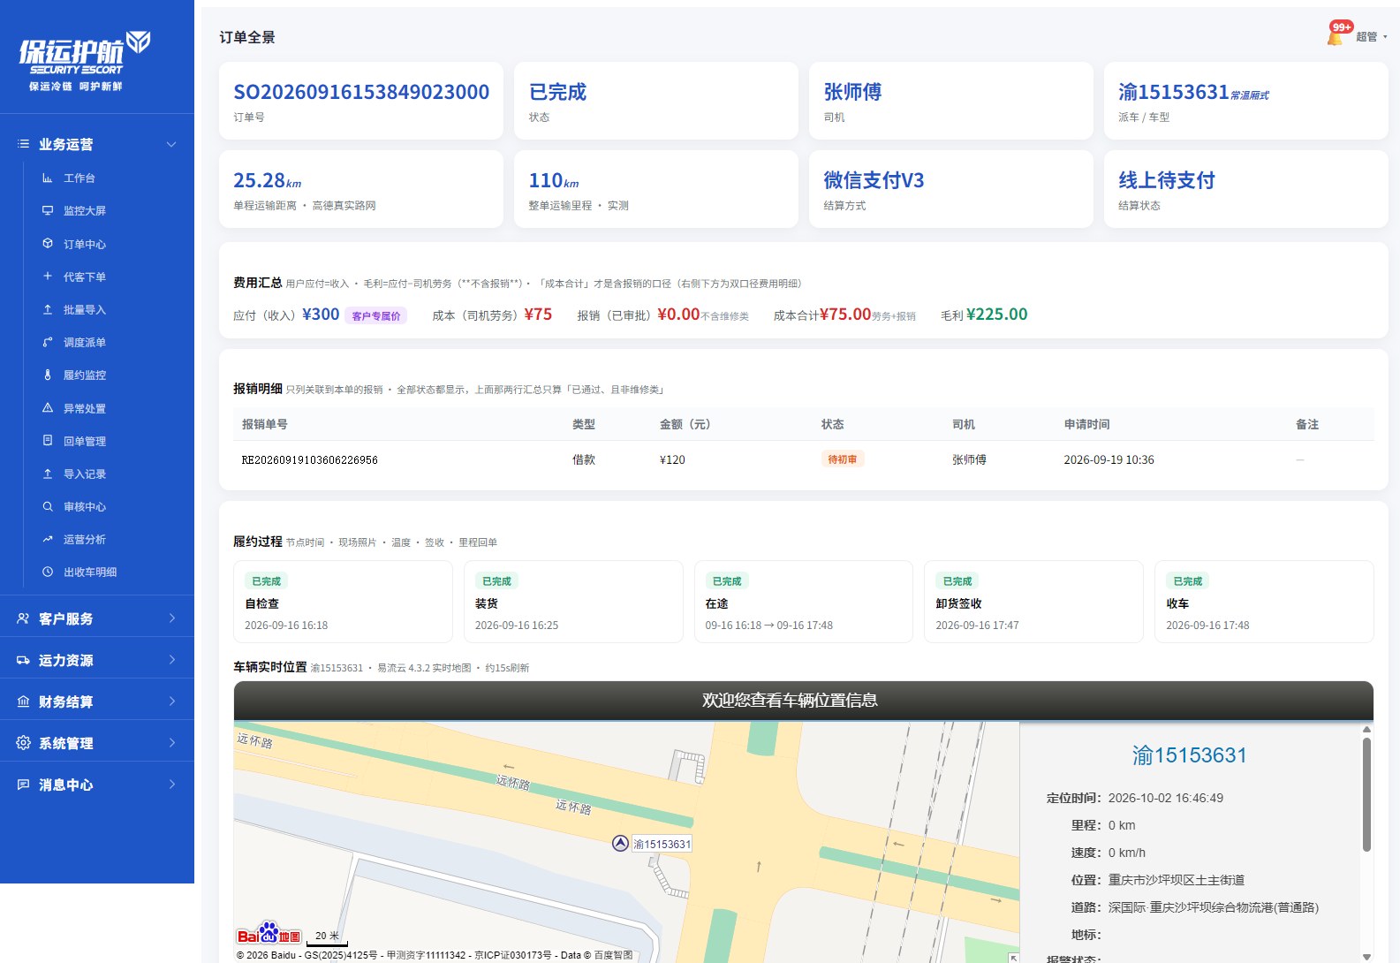This screenshot has width=1400, height=963.
Task: Collapse the 业务运营 menu section
Action: (x=97, y=144)
